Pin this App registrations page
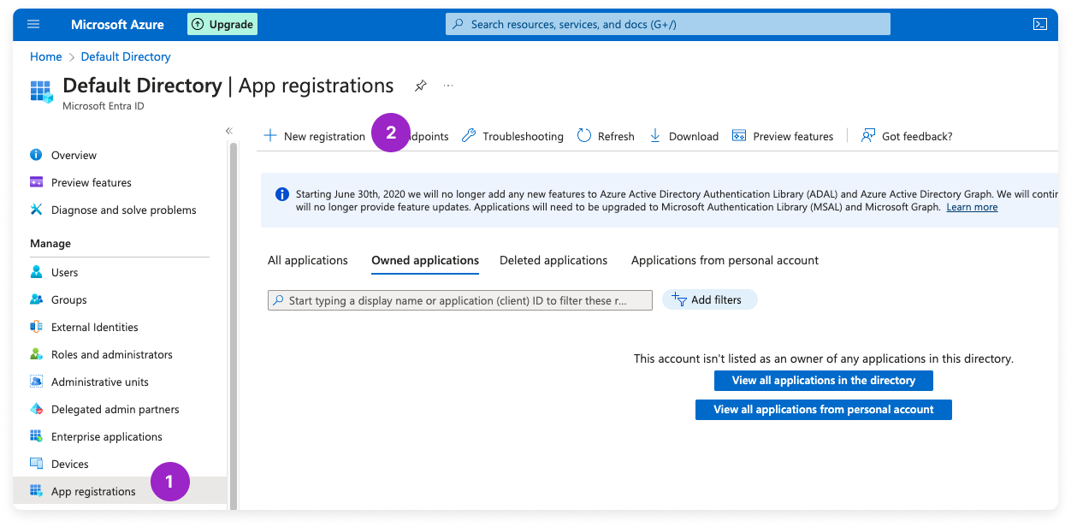The image size is (1071, 527). coord(420,86)
